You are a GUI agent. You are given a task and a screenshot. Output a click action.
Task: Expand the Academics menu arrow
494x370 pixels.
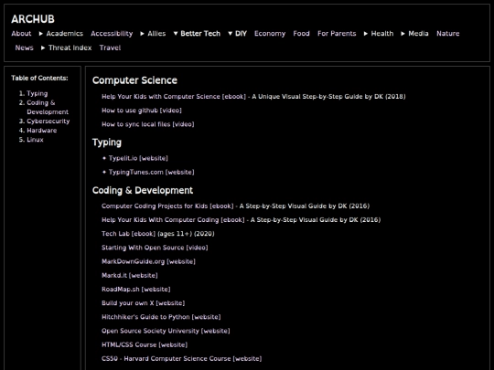click(x=41, y=34)
